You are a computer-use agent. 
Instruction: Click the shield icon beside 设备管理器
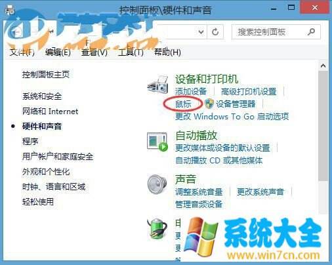click(209, 104)
